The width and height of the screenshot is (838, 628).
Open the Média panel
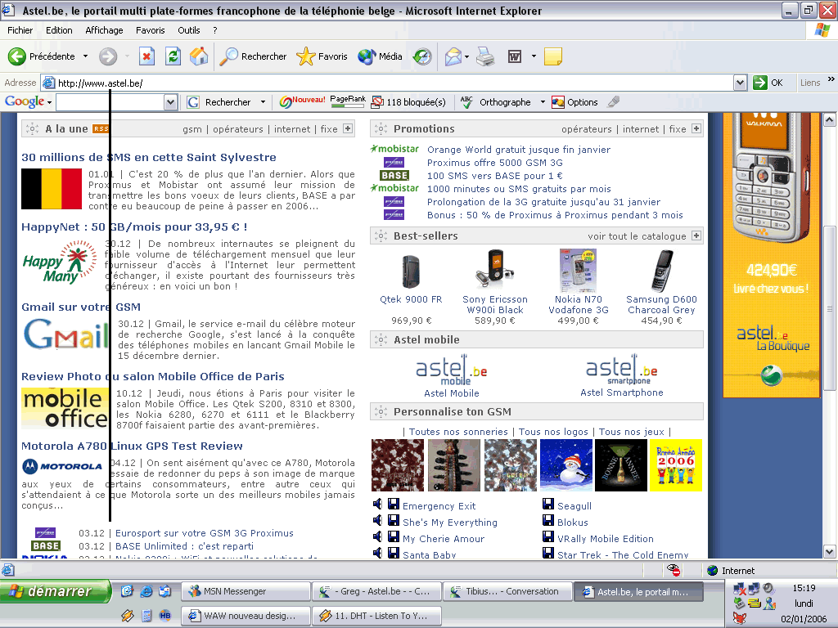pos(381,56)
